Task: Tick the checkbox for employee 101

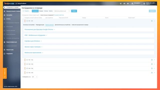Action: click(x=23, y=21)
